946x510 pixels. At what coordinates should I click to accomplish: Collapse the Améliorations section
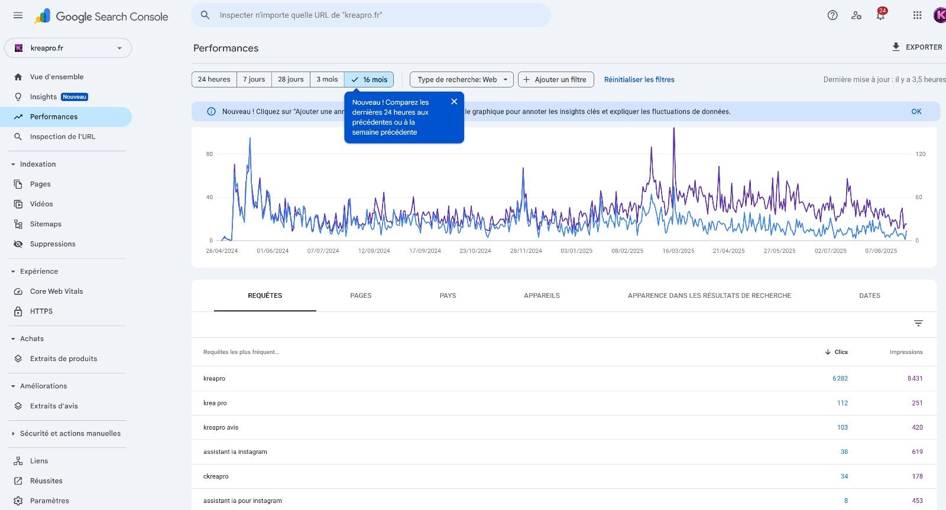39,386
